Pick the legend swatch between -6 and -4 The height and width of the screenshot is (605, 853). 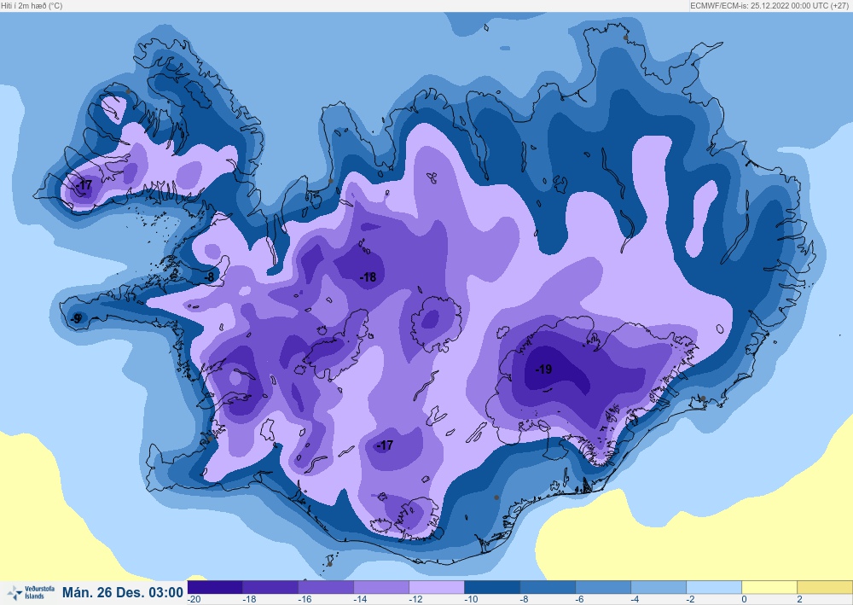[x=603, y=588]
